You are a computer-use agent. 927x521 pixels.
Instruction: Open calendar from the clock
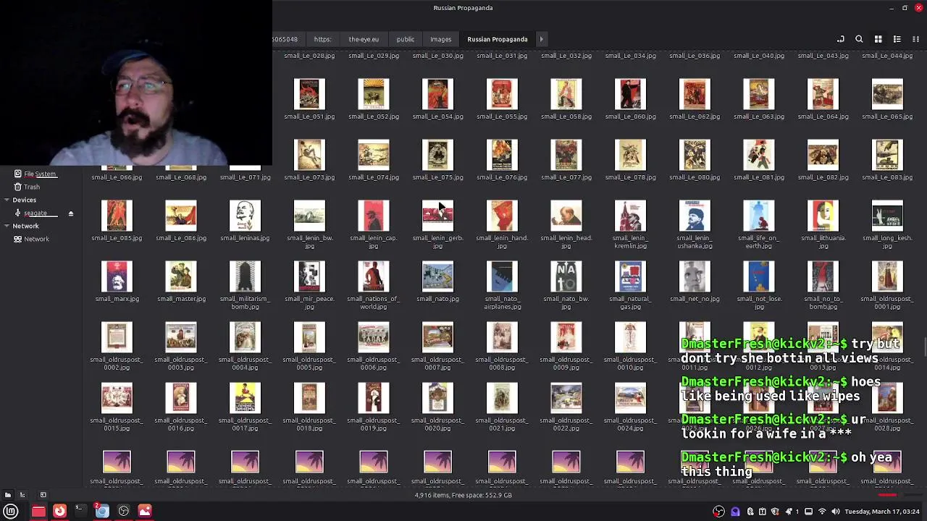click(884, 512)
